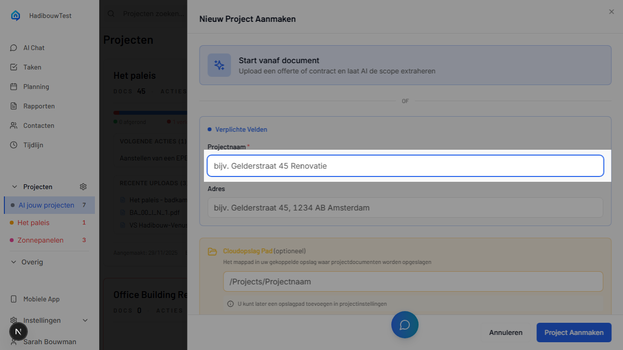Viewport: 623px width, 350px height.
Task: Click the Rapporten reports icon
Action: point(14,106)
